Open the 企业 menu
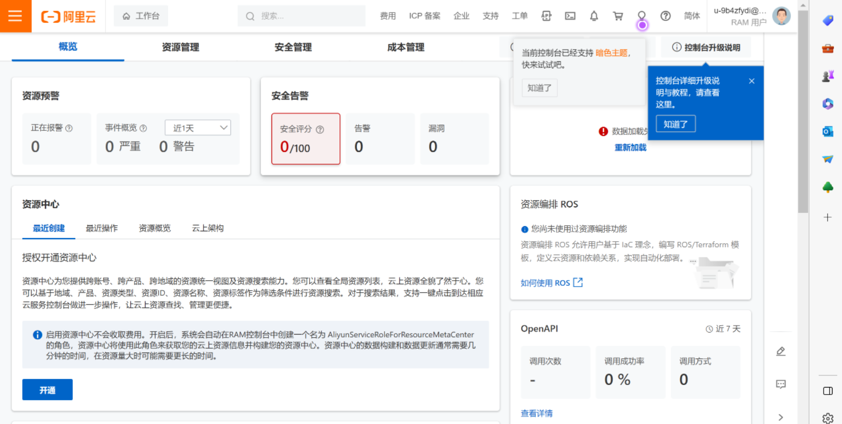The width and height of the screenshot is (842, 424). (x=461, y=16)
